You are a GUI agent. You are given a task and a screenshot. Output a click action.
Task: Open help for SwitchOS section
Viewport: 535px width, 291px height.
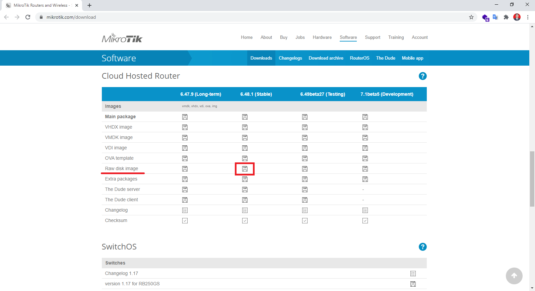pyautogui.click(x=423, y=247)
